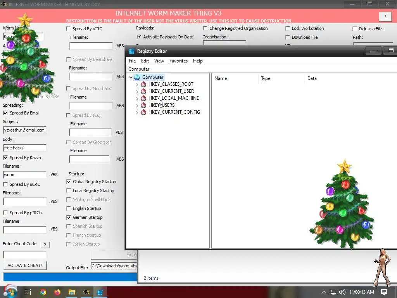Click the HKEY_USERS key icon
Image resolution: width=397 pixels, height=298 pixels.
point(143,105)
